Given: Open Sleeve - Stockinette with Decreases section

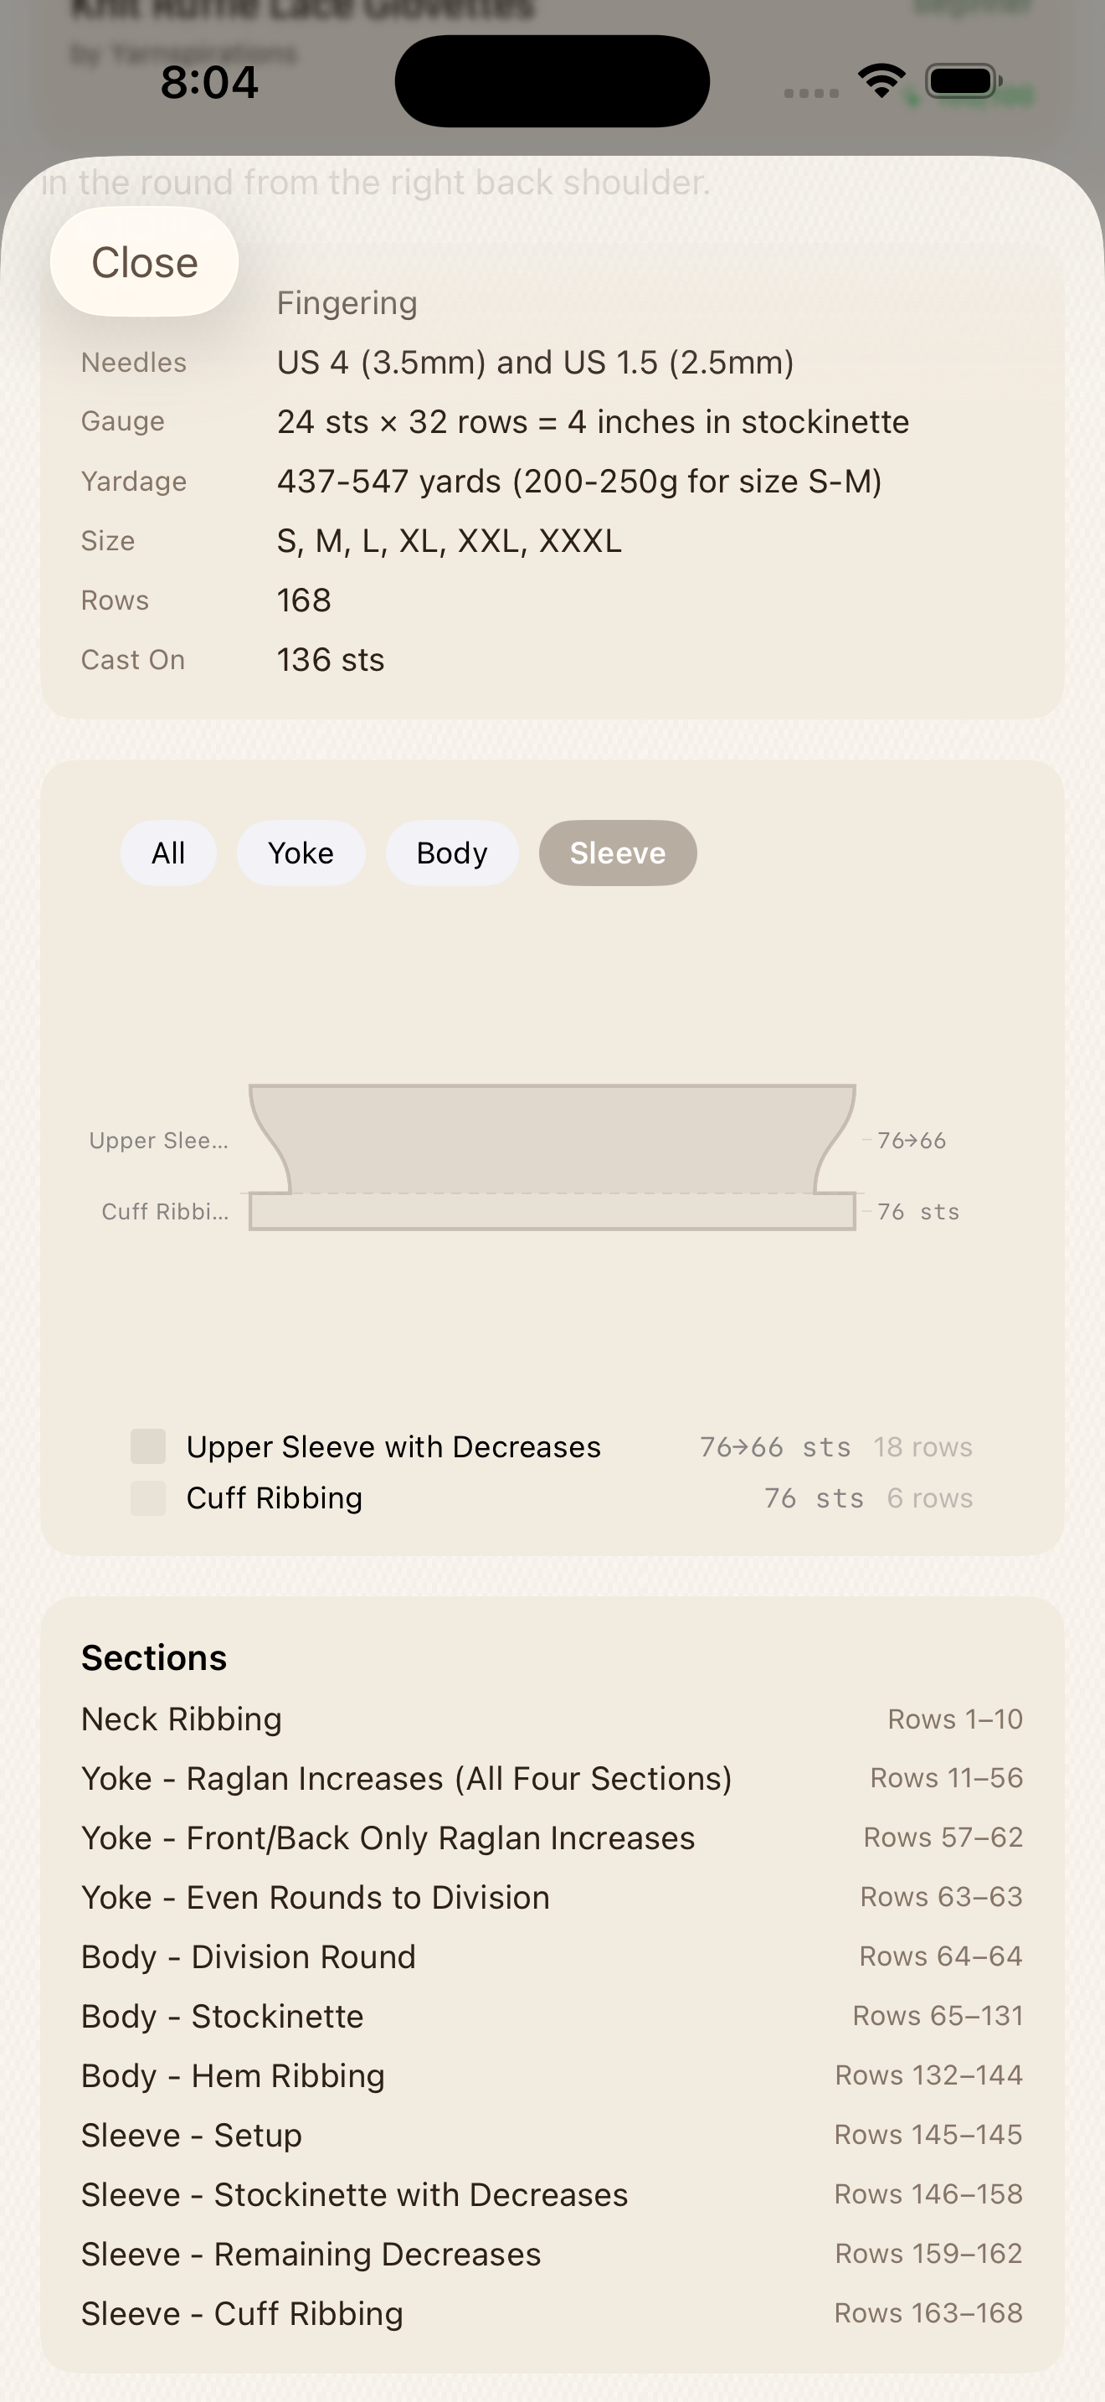Looking at the screenshot, I should [552, 2195].
